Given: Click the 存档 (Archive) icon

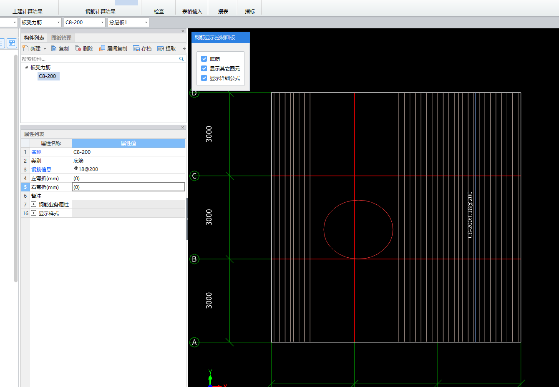Looking at the screenshot, I should coord(136,48).
